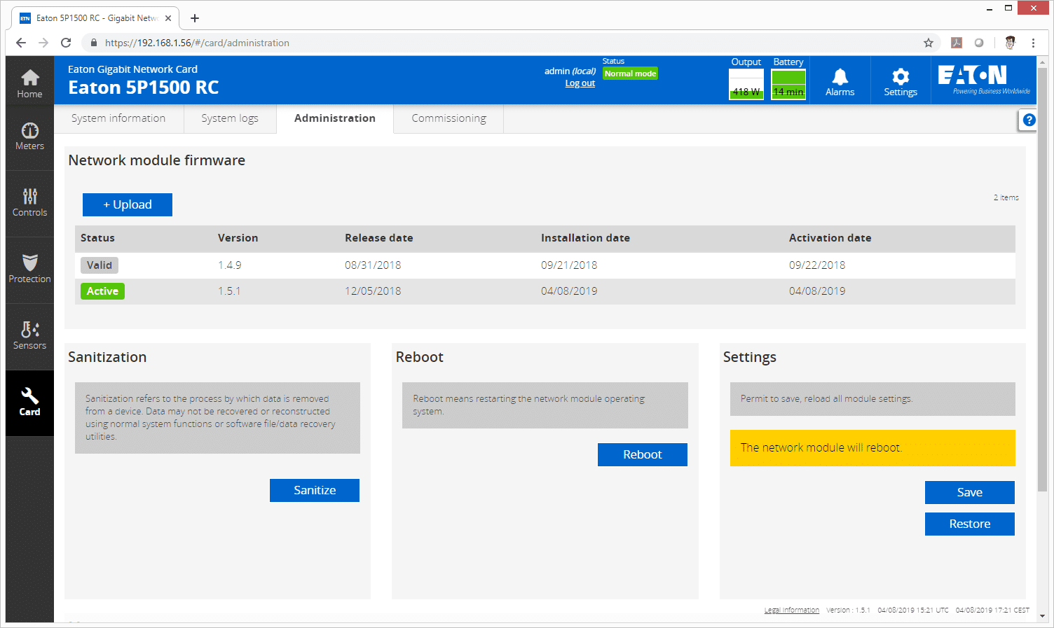Viewport: 1054px width, 628px height.
Task: Click the browser profile avatar
Action: tap(1010, 43)
